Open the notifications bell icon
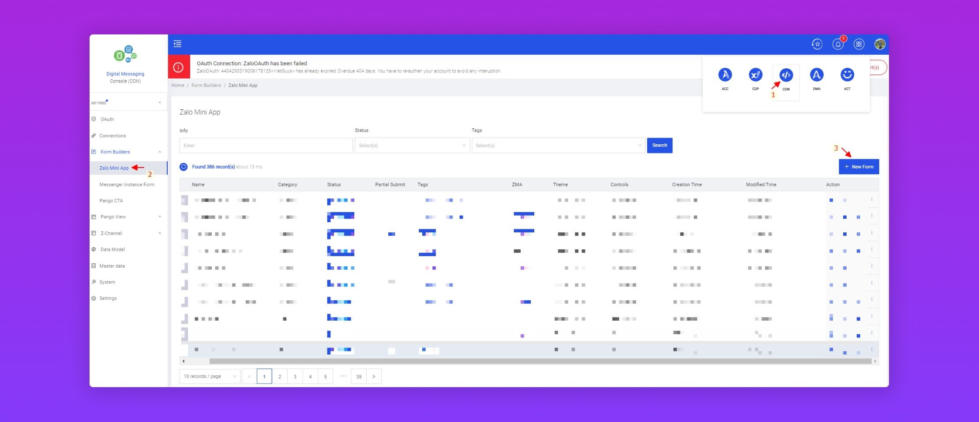The image size is (979, 422). click(x=837, y=44)
